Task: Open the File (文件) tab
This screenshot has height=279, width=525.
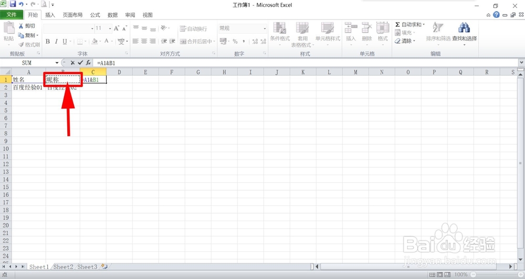Action: (x=12, y=15)
